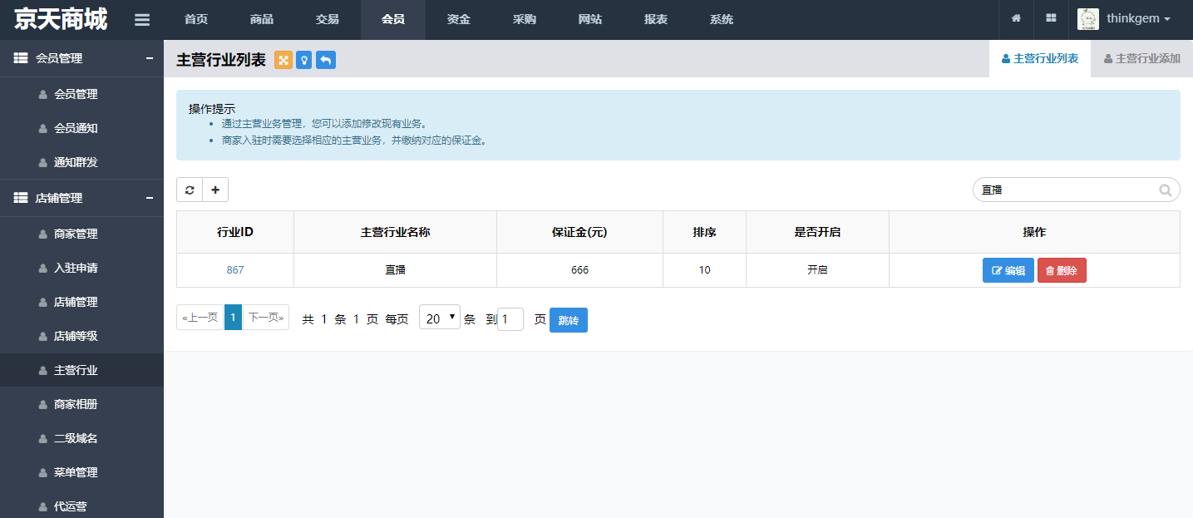
Task: Open 店铺管理 sidebar sub-item
Action: (x=81, y=302)
